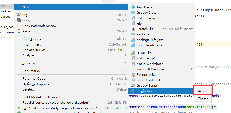Screen dimensions: 231x113
Task: Open Analyze submenu entry
Action: 71,55
